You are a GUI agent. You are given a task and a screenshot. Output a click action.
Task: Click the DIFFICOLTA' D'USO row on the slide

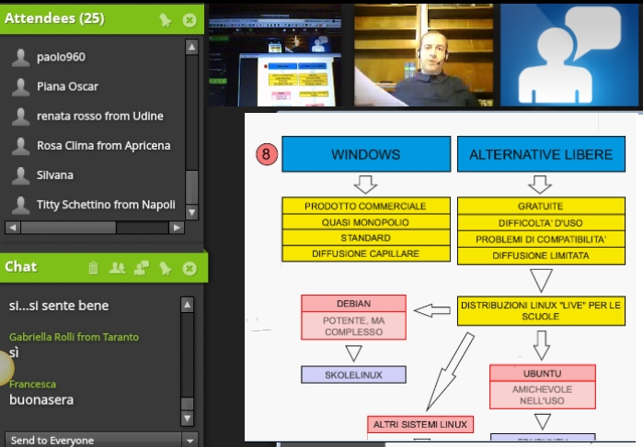[x=541, y=223]
